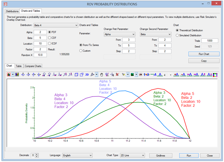Click the Random X input field
Screen dimensions: 224x162
40,55
